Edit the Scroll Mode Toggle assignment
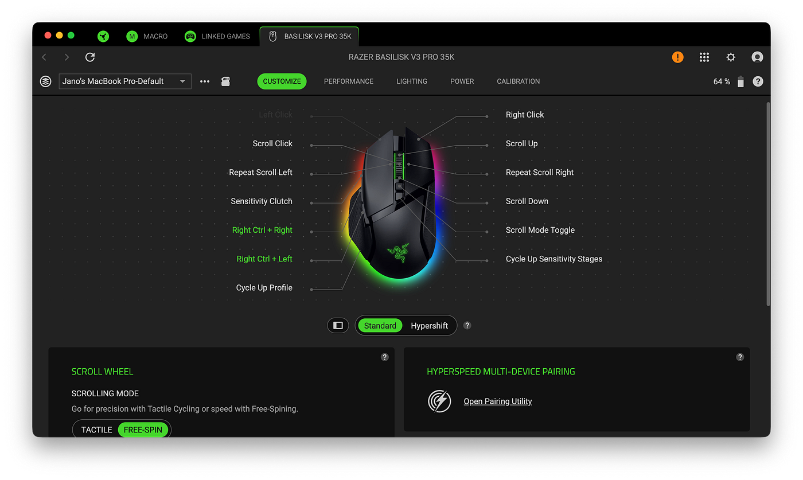The width and height of the screenshot is (803, 480). pos(540,230)
